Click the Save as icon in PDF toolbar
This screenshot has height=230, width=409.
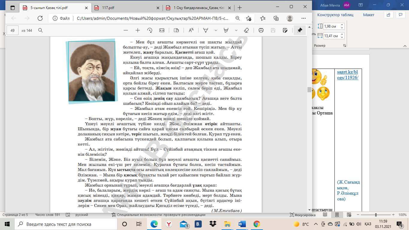tap(285, 30)
